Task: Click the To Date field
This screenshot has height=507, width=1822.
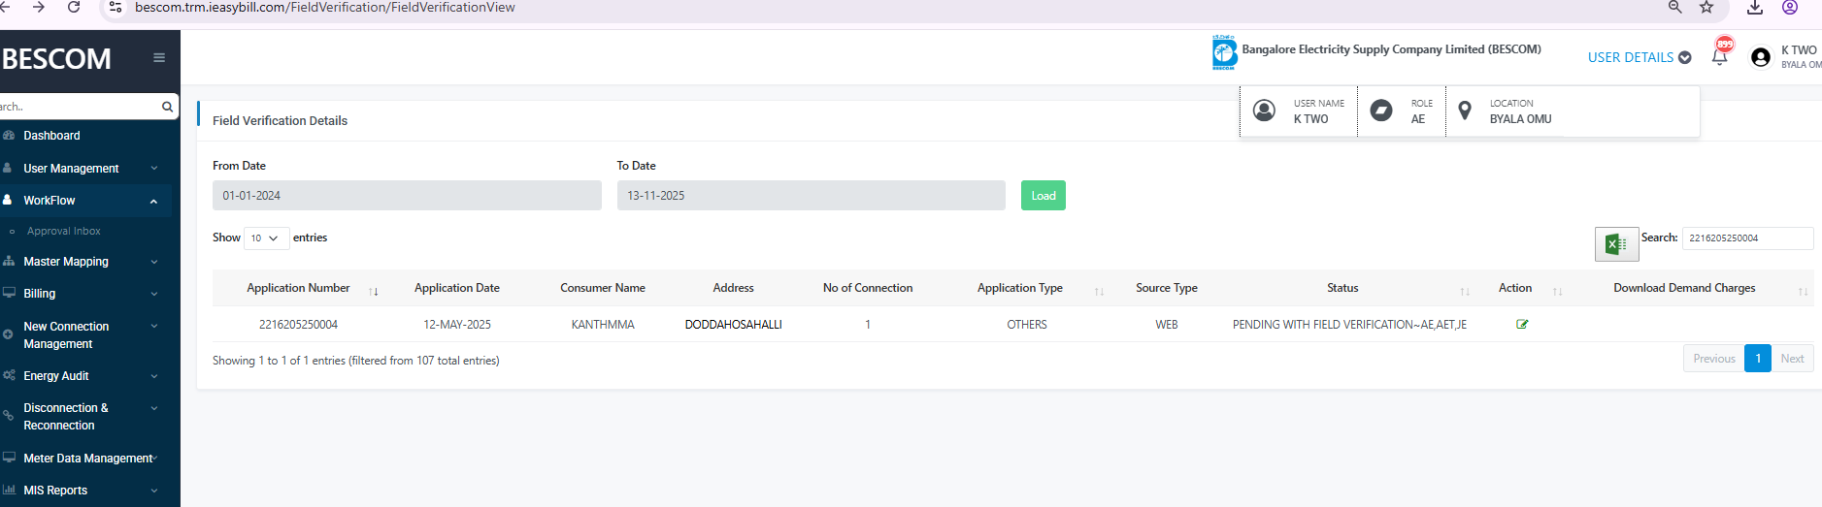Action: pos(812,196)
